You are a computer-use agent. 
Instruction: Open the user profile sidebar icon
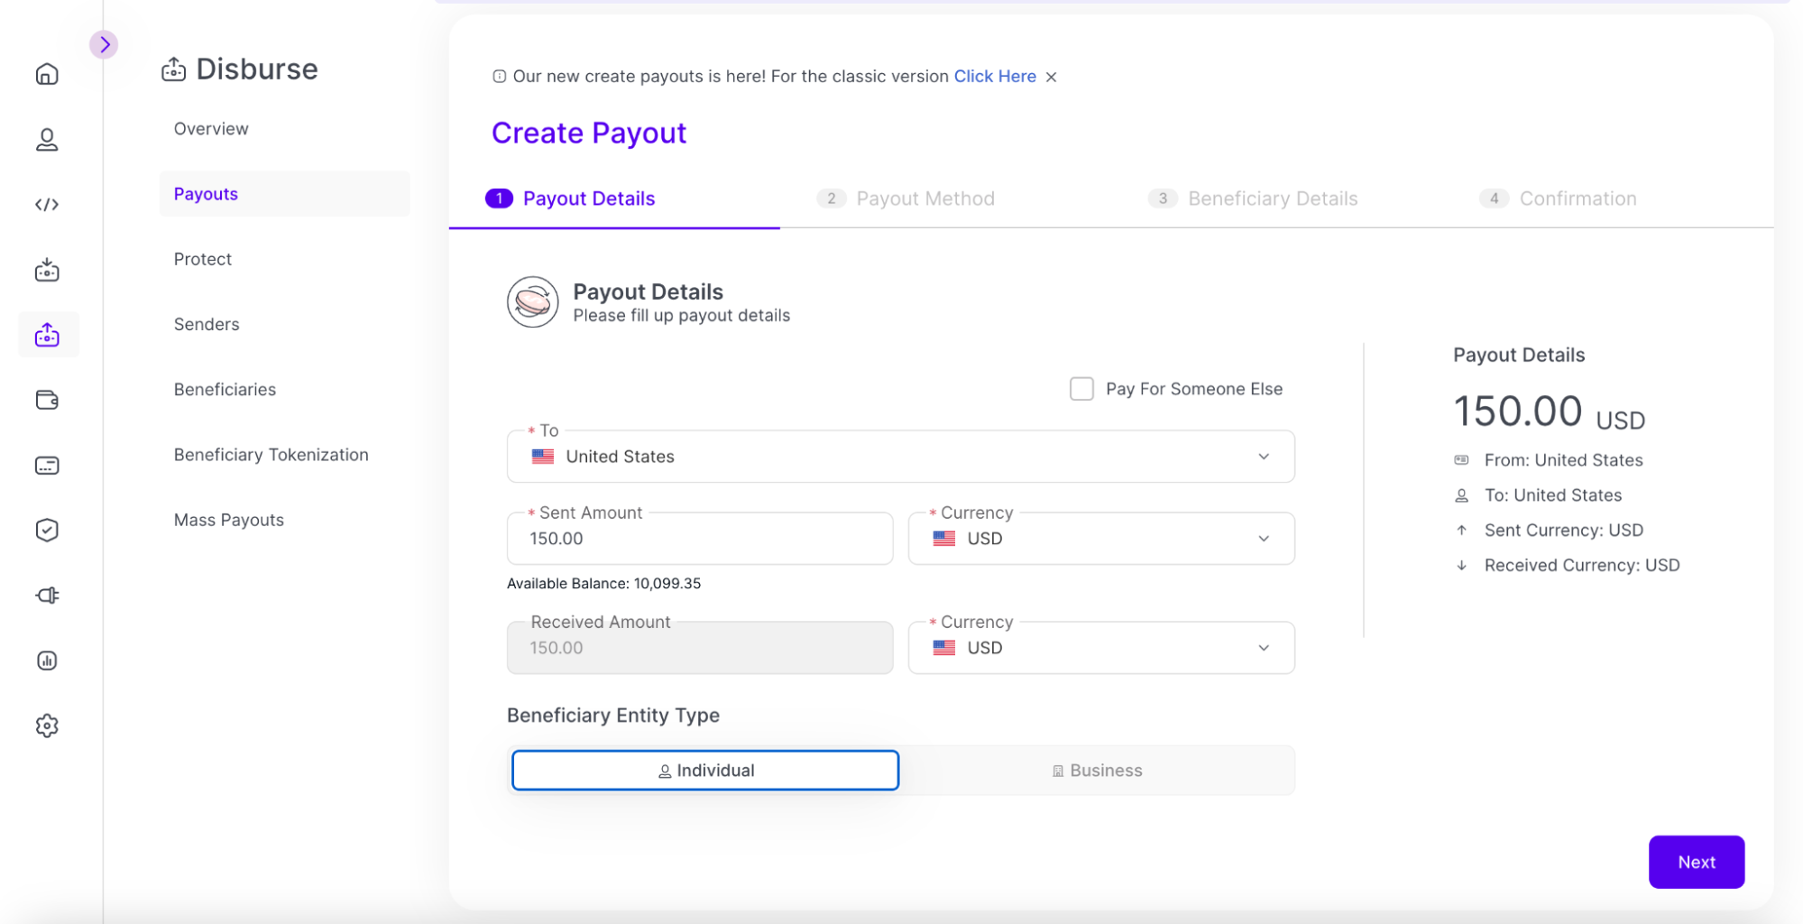tap(47, 140)
